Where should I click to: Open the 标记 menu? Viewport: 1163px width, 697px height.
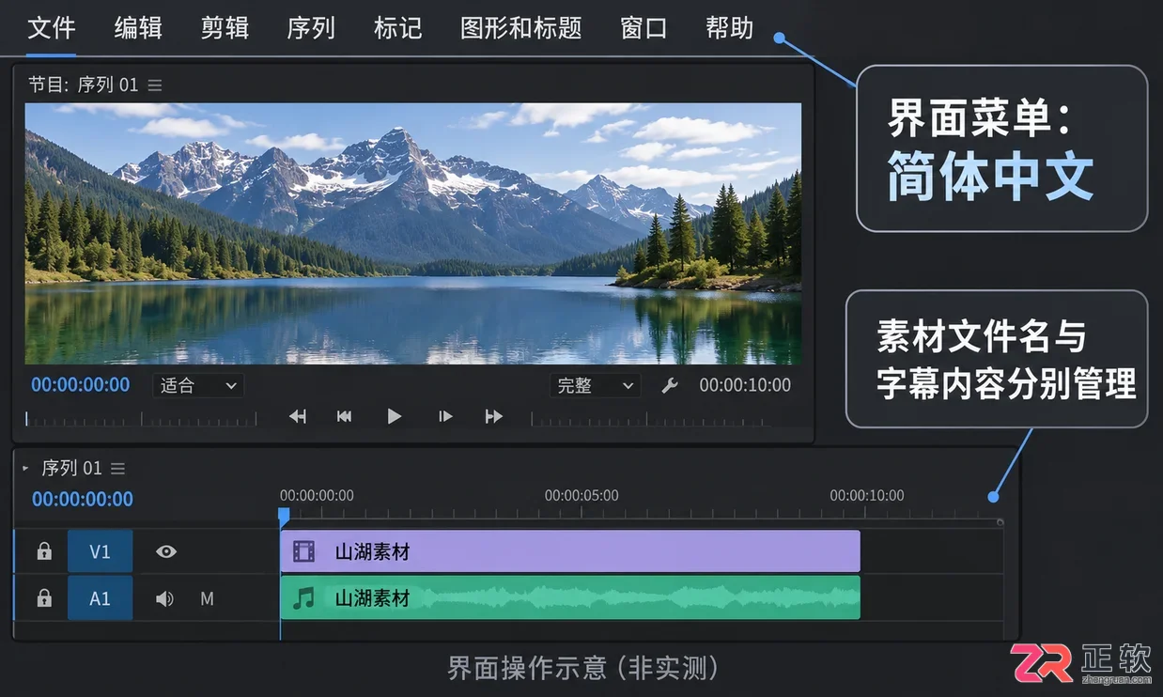point(397,28)
